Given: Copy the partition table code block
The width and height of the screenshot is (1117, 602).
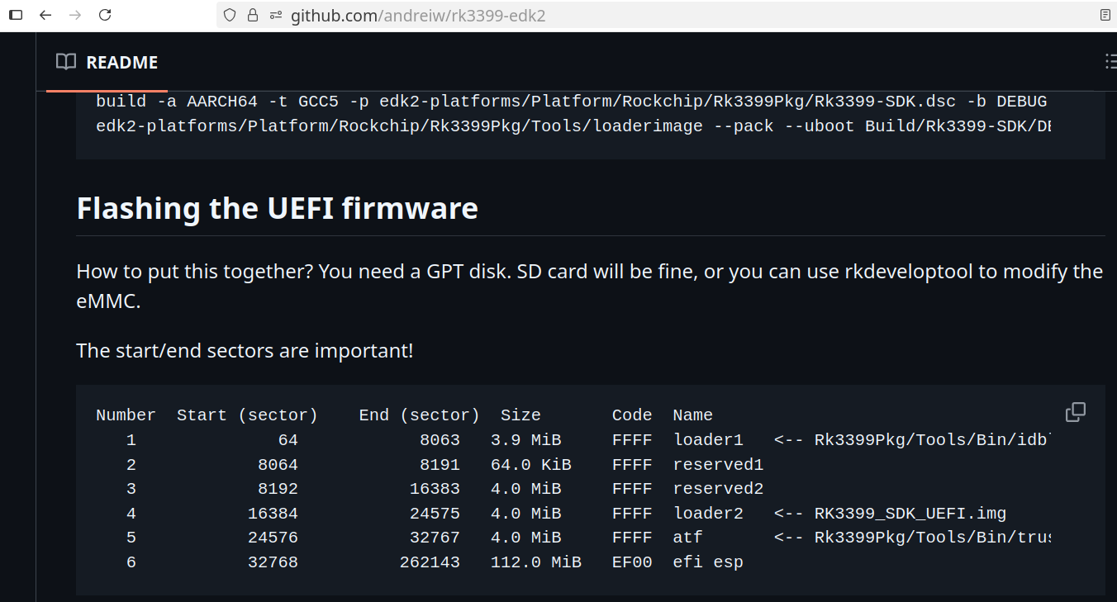Looking at the screenshot, I should 1075,412.
